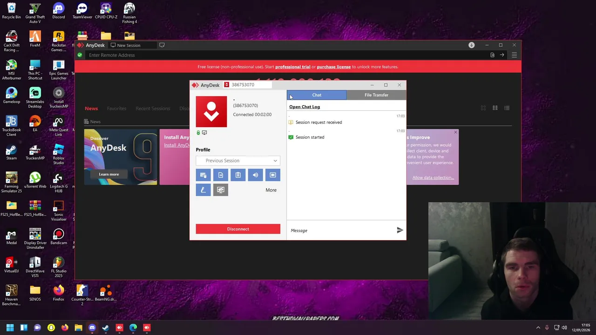Click the green lock encryption status icon

coord(198,133)
